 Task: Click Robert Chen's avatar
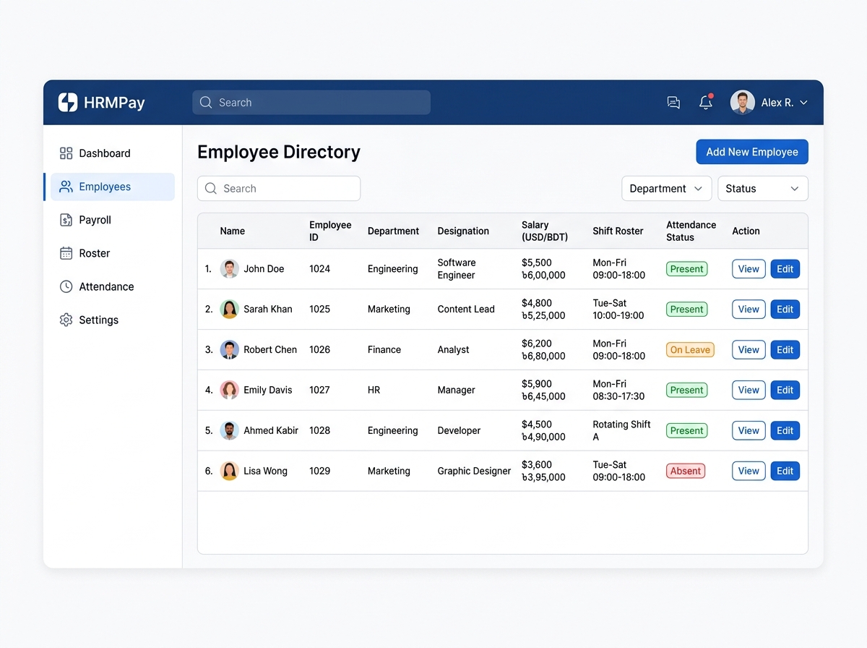(x=230, y=350)
